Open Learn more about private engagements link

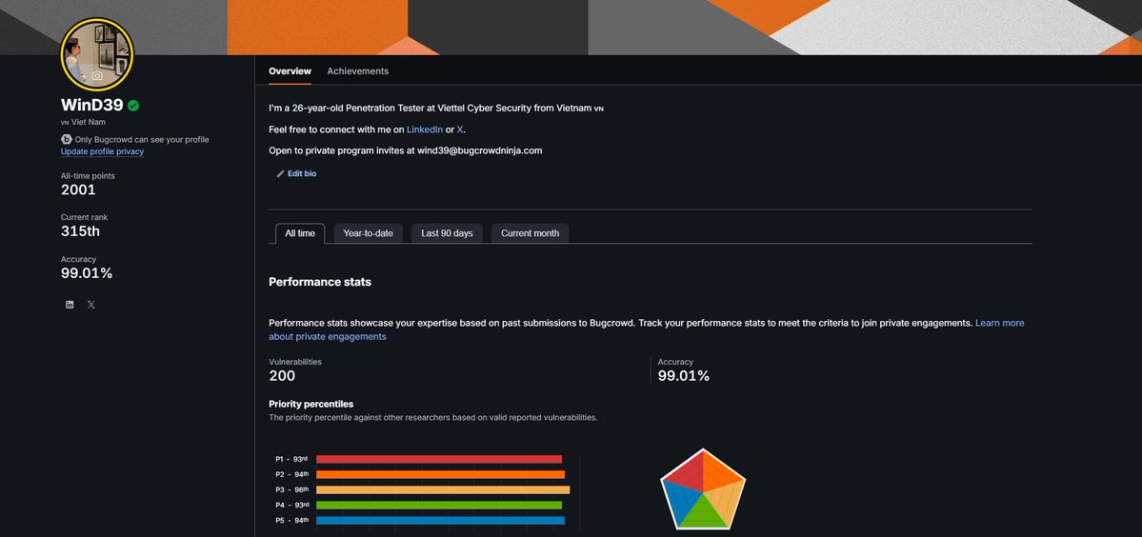click(646, 329)
